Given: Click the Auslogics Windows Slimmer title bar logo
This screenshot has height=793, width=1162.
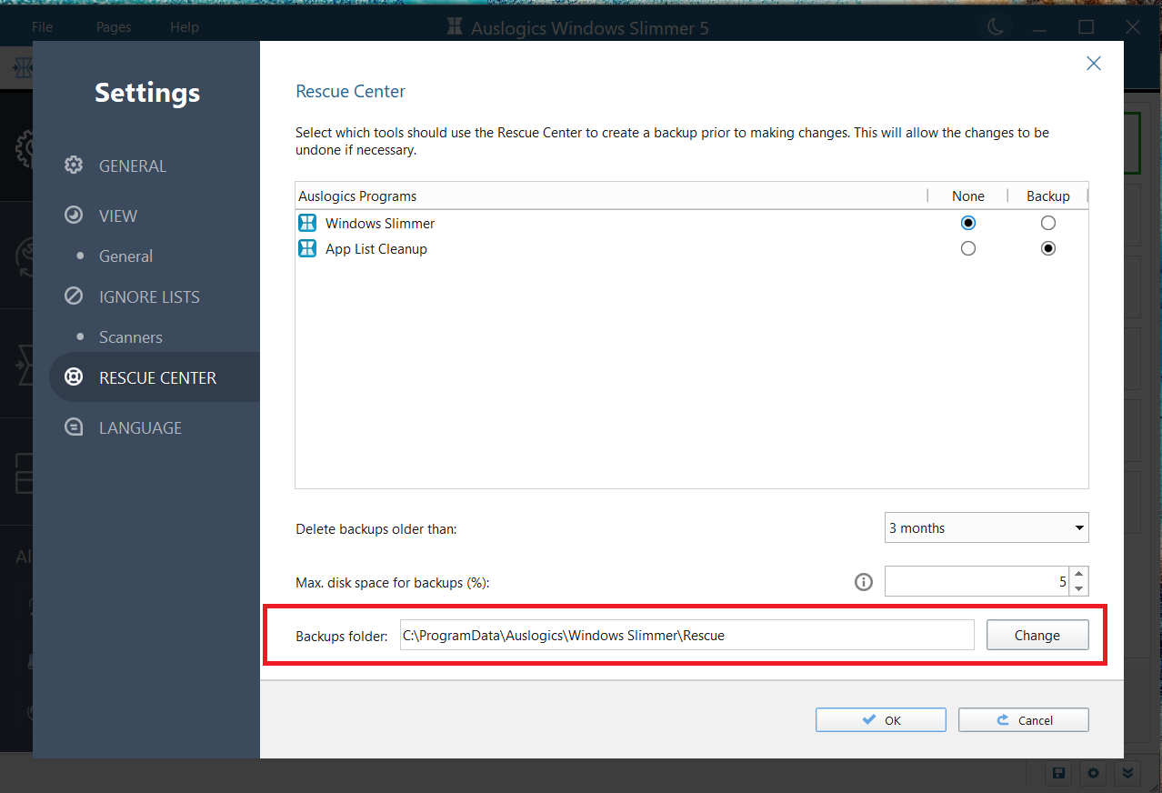Looking at the screenshot, I should [x=454, y=27].
